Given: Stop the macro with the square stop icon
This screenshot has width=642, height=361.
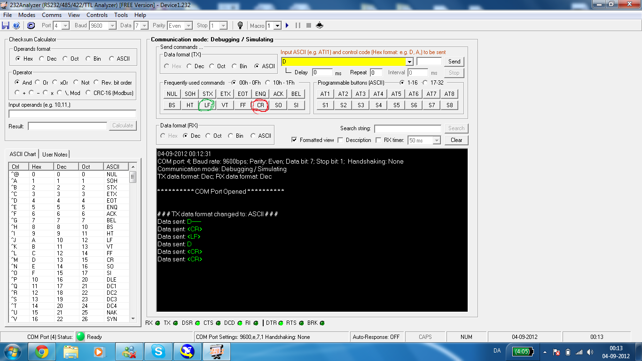Looking at the screenshot, I should pyautogui.click(x=309, y=25).
